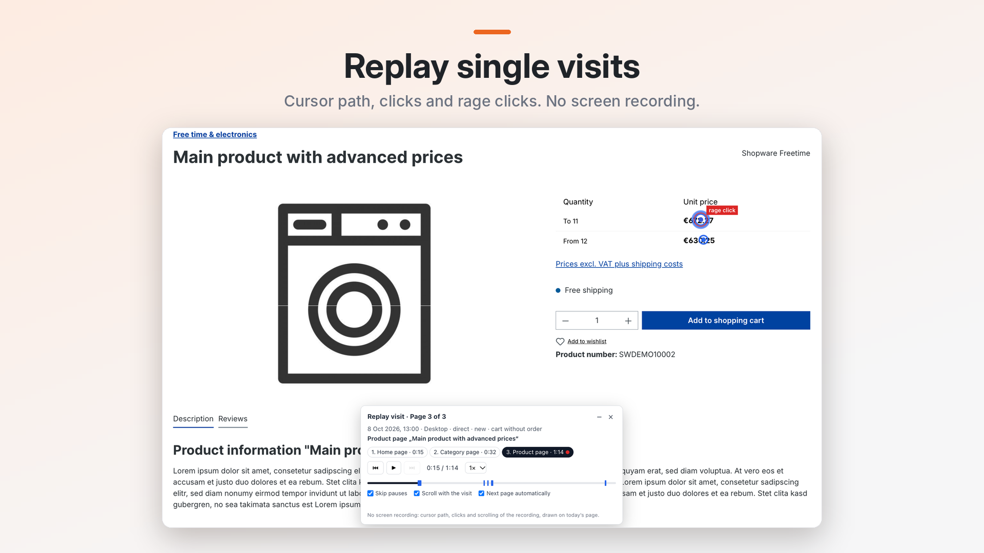Open the 1x playback speed dropdown
This screenshot has height=553, width=984.
tap(476, 468)
